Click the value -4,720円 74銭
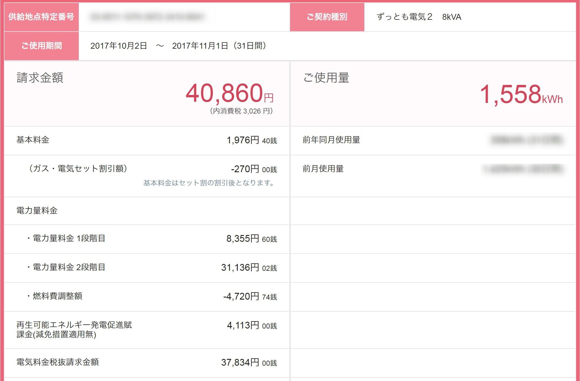Image resolution: width=580 pixels, height=381 pixels. (250, 296)
